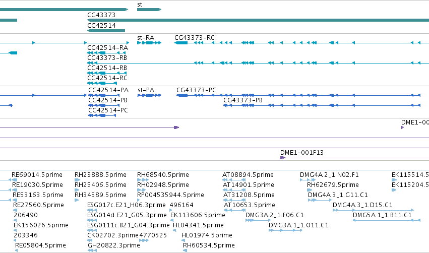The height and width of the screenshot is (253, 429).
Task: Select the short st gene span bar
Action: click(149, 10)
